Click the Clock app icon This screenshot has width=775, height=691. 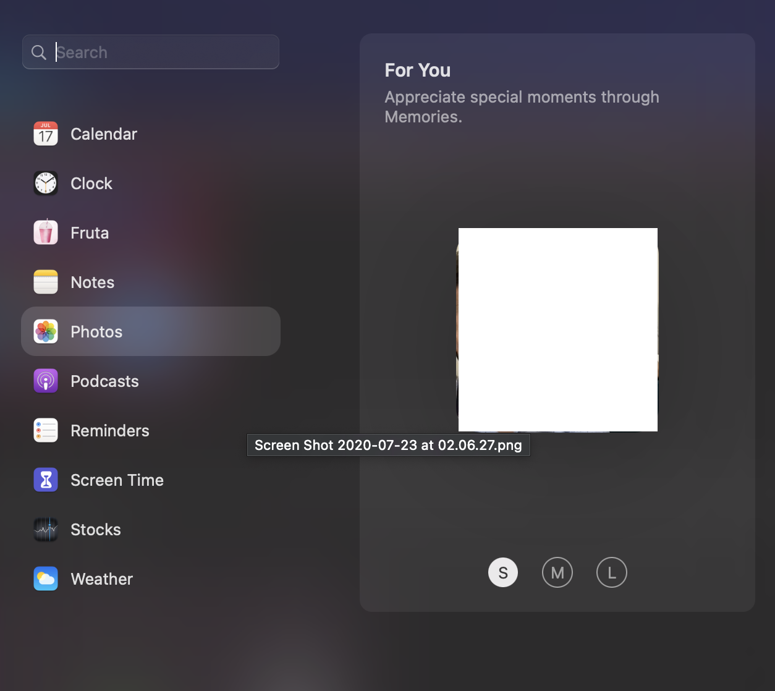click(x=46, y=184)
